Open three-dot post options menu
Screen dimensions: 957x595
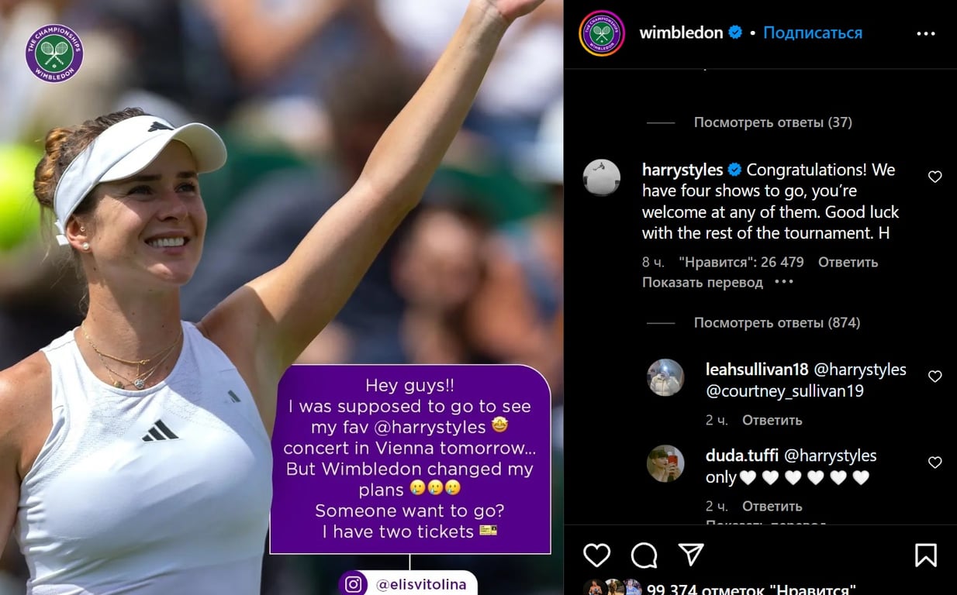coord(926,33)
